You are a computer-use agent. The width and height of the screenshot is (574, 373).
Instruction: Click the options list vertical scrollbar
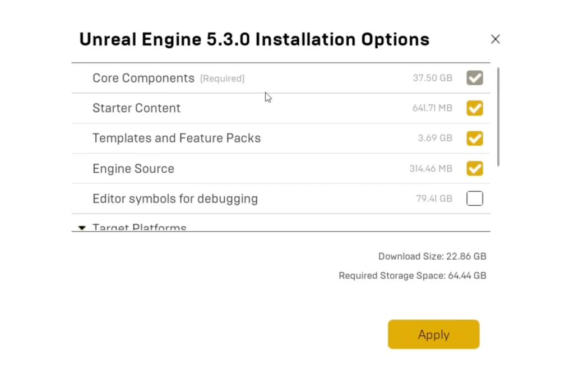click(498, 116)
